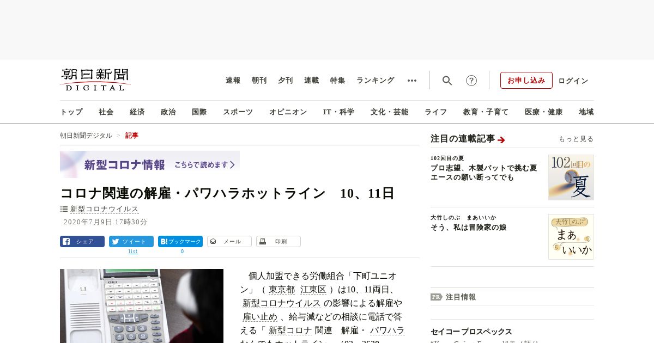Screen dimensions: 654x343
Task: Go to the 政治 section tab
Action: click(168, 112)
